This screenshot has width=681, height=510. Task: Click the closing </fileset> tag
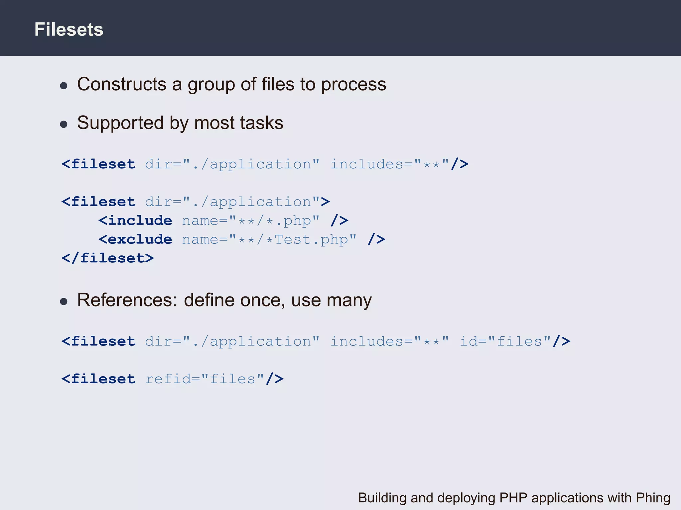coord(107,258)
